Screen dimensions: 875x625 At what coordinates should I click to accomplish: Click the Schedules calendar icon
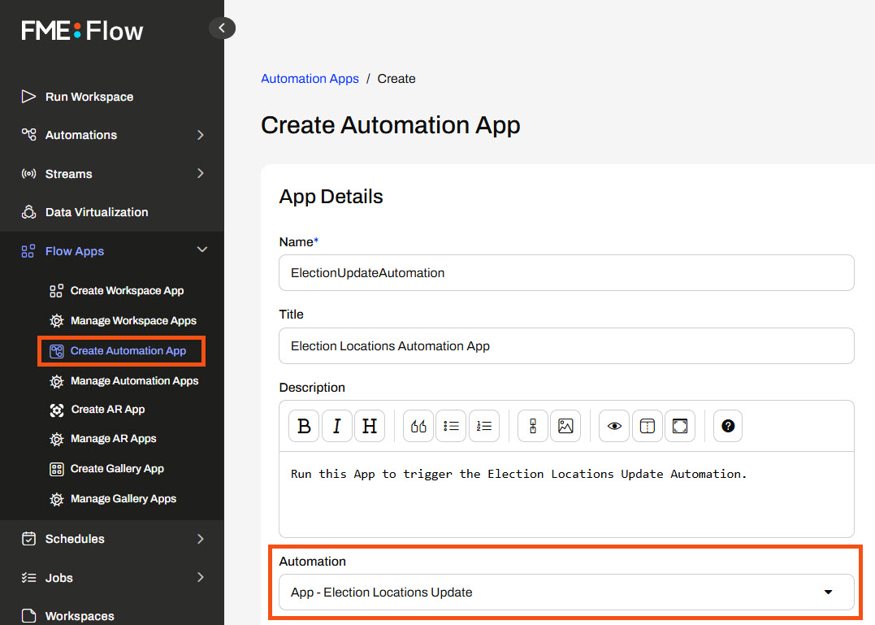pos(28,539)
